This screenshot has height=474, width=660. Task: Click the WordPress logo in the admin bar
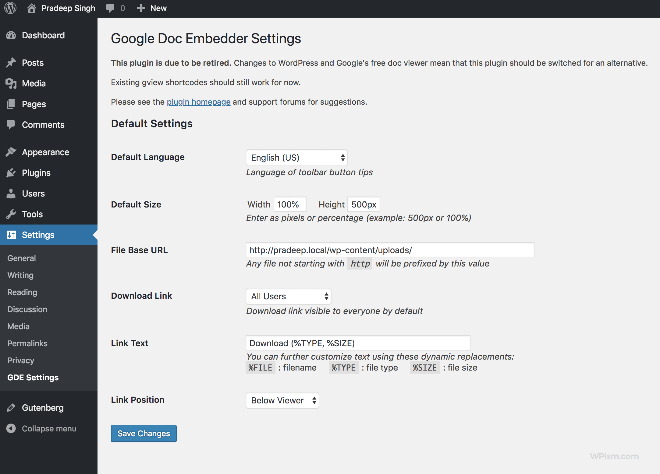tap(10, 8)
